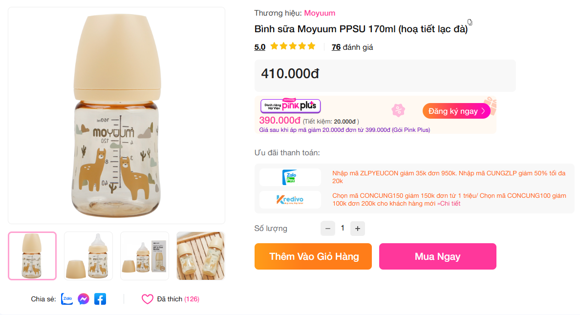Toggle the heart next to Đã thích
Image resolution: width=580 pixels, height=315 pixels.
[x=148, y=298]
